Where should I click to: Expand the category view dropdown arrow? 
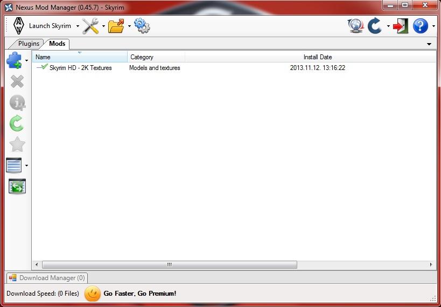click(26, 165)
